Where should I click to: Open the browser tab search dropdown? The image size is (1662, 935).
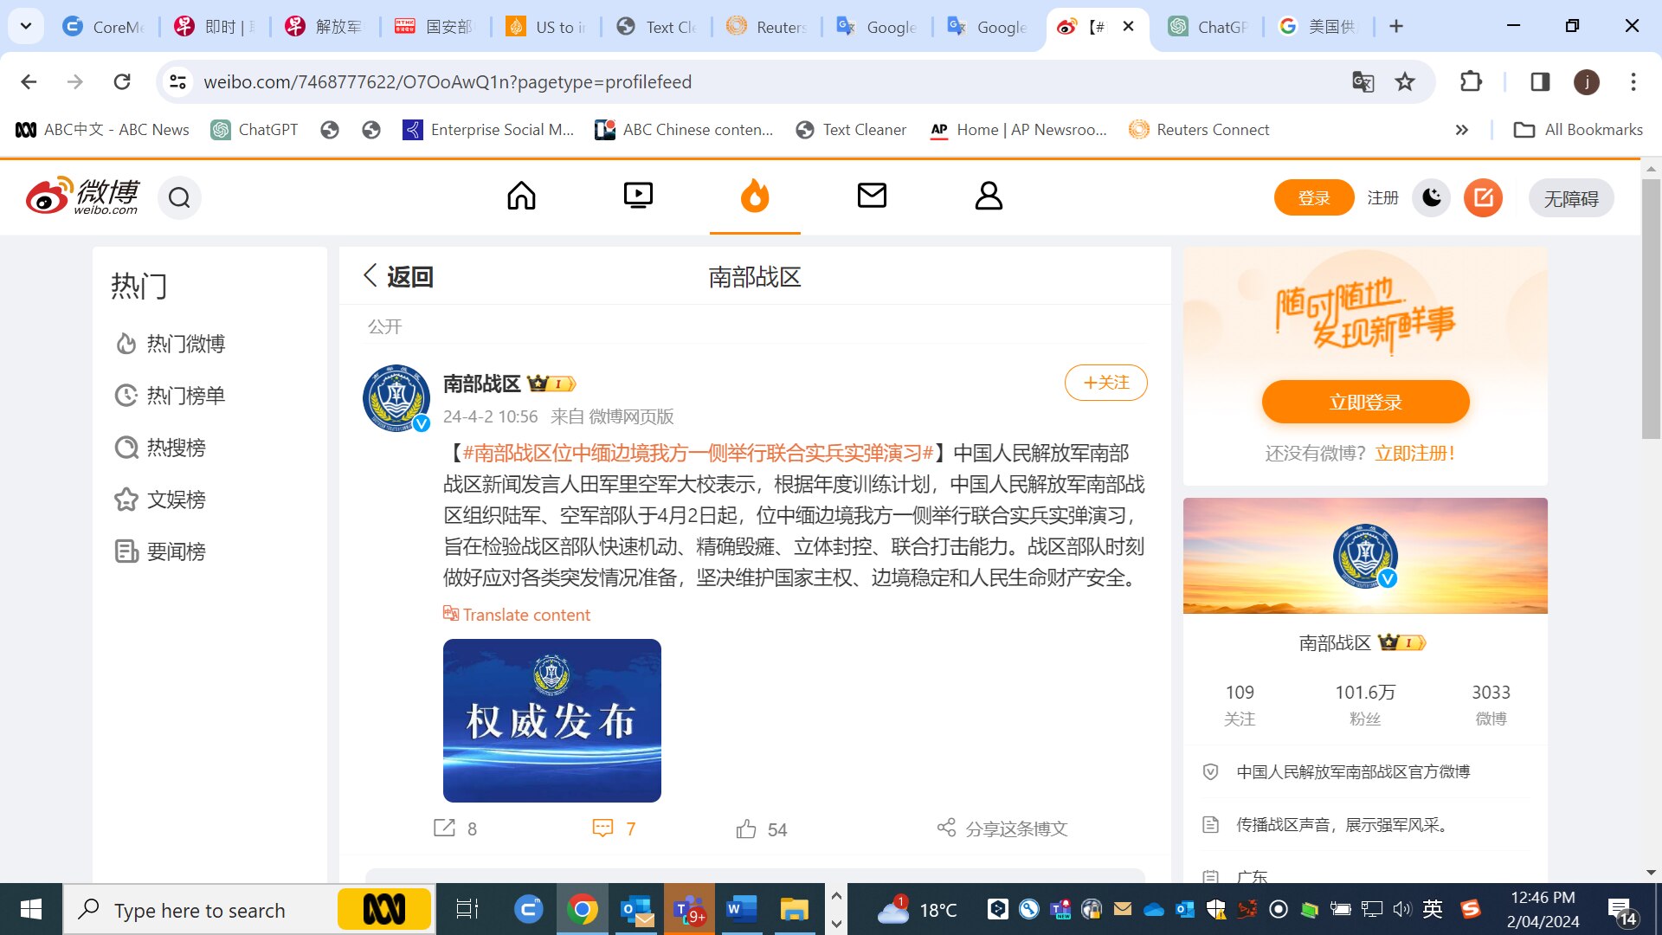click(x=25, y=26)
